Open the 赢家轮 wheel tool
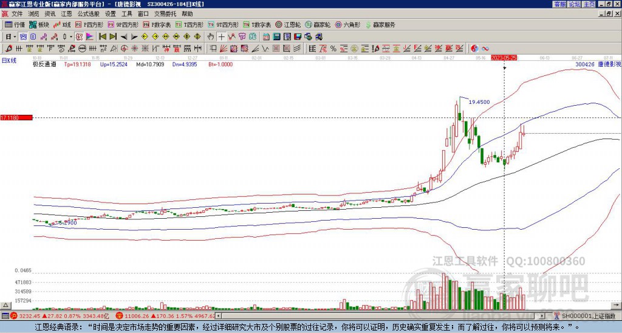This screenshot has width=622, height=333. click(x=318, y=24)
